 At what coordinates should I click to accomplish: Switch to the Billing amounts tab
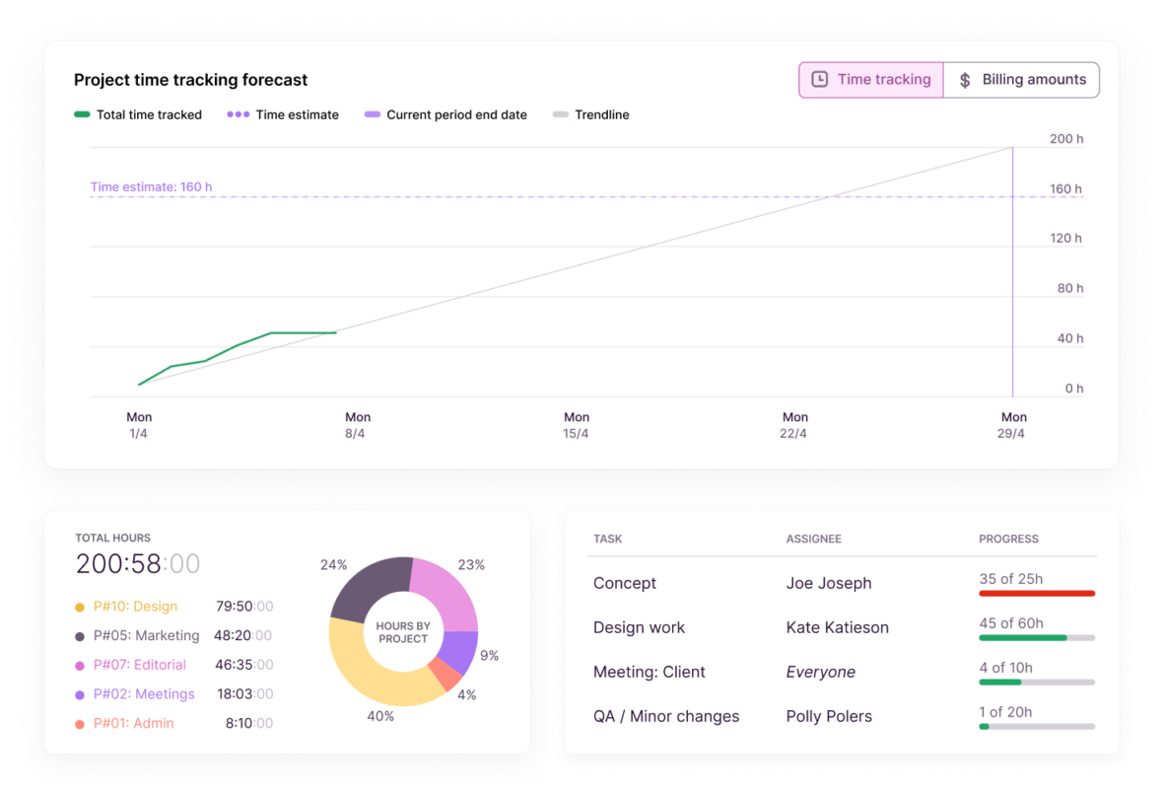[x=1020, y=79]
